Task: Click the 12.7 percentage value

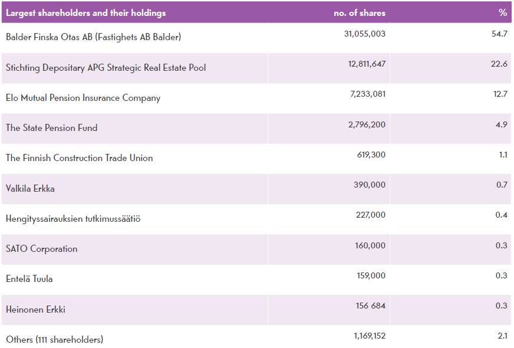Action: (500, 94)
